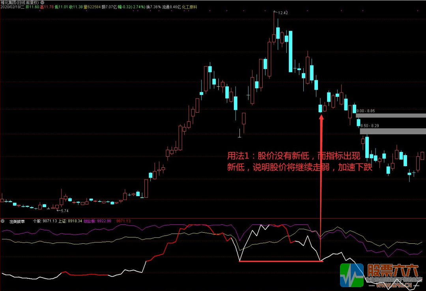Click the turnover rate 换7.36%
426x291 pixels.
153,7
